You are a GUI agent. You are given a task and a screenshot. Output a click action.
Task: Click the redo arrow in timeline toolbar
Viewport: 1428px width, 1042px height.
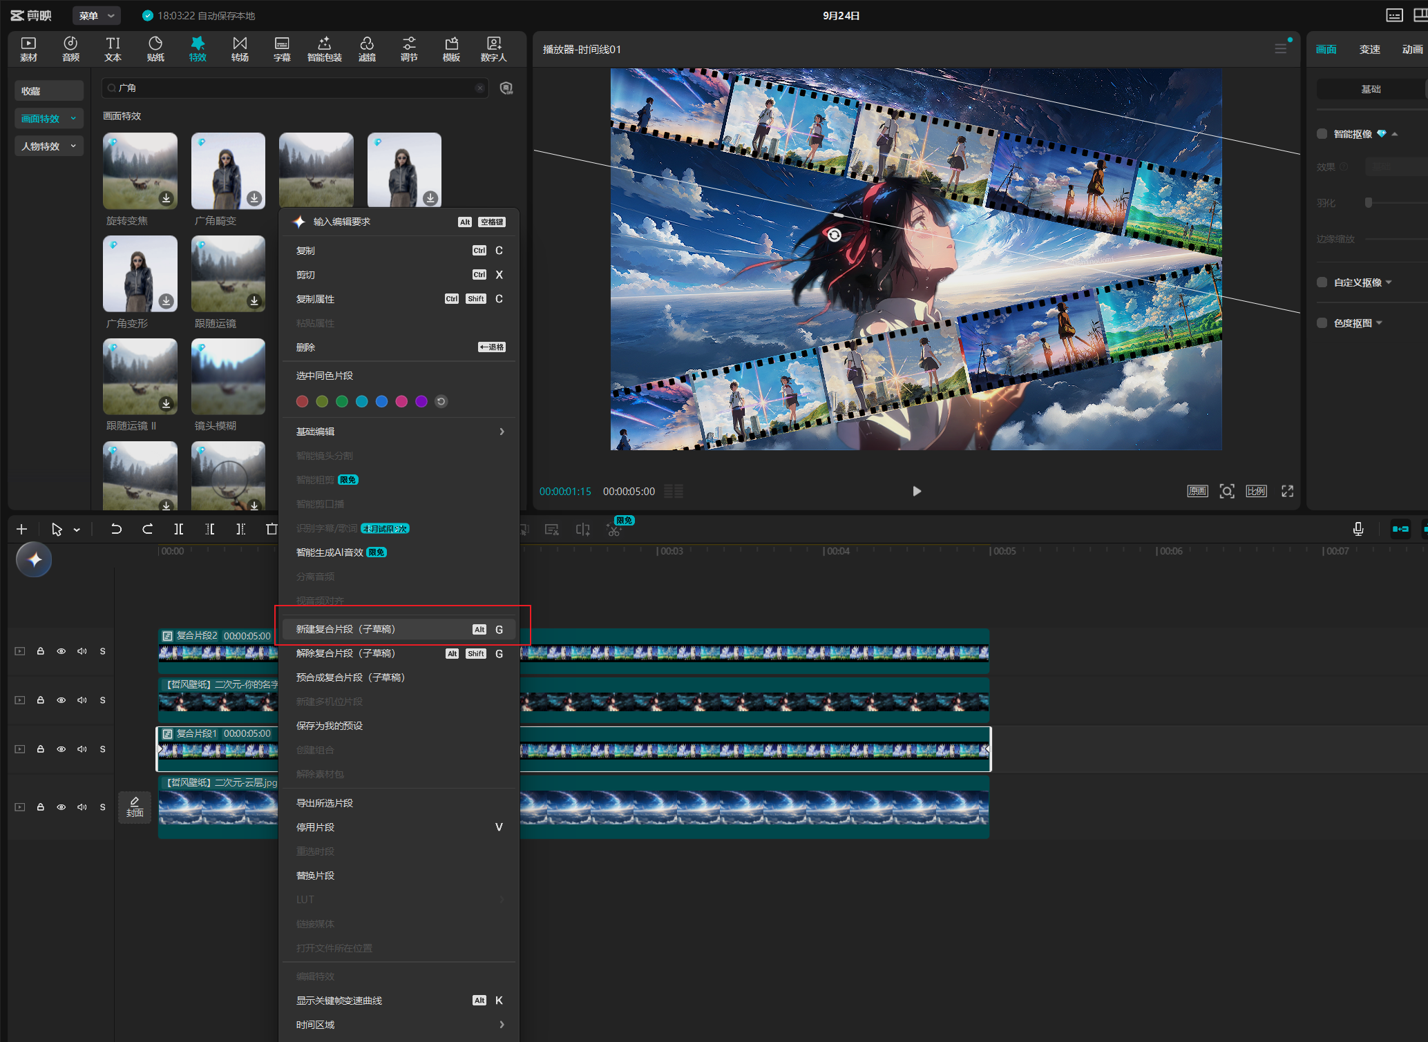[x=147, y=529]
